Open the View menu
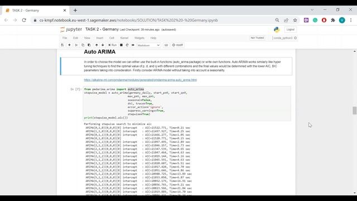This screenshot has width=357, height=201. [x=87, y=38]
